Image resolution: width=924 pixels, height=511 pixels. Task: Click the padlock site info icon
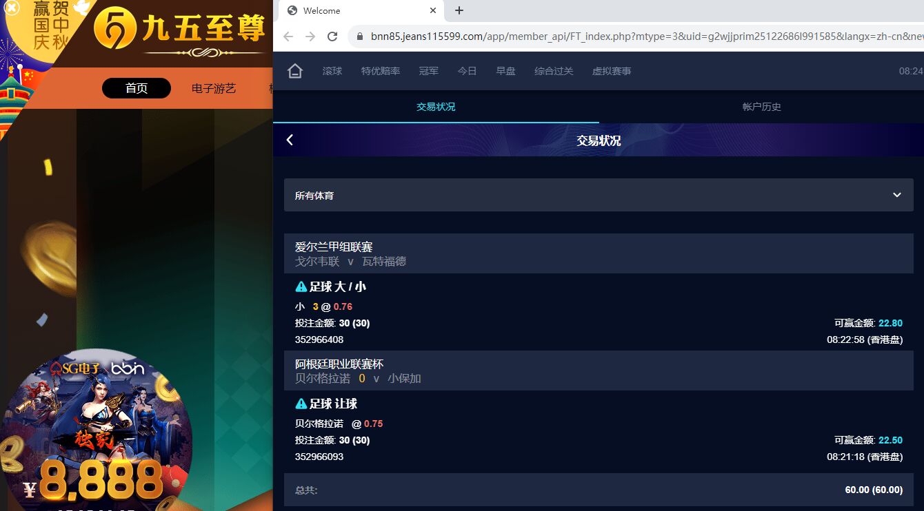tap(361, 36)
